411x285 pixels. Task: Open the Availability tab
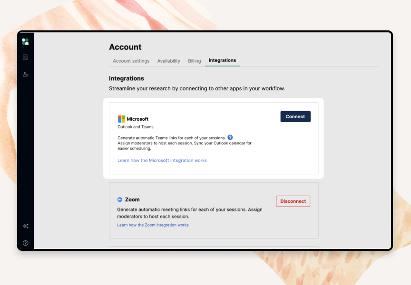point(168,61)
